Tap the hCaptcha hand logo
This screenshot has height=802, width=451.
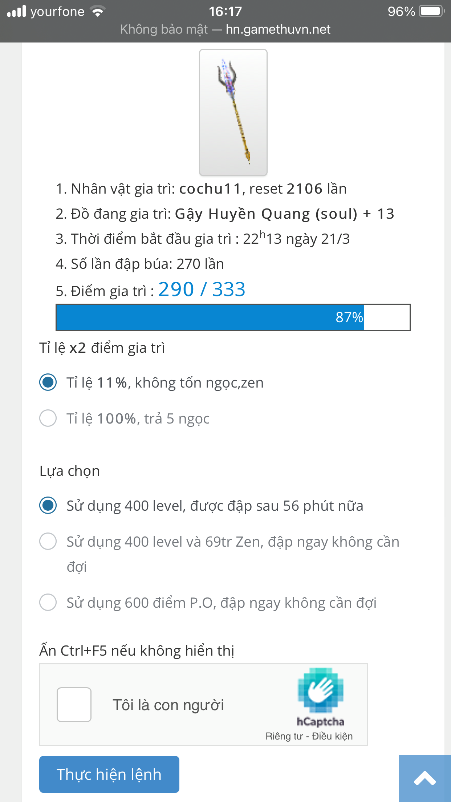coord(321,690)
